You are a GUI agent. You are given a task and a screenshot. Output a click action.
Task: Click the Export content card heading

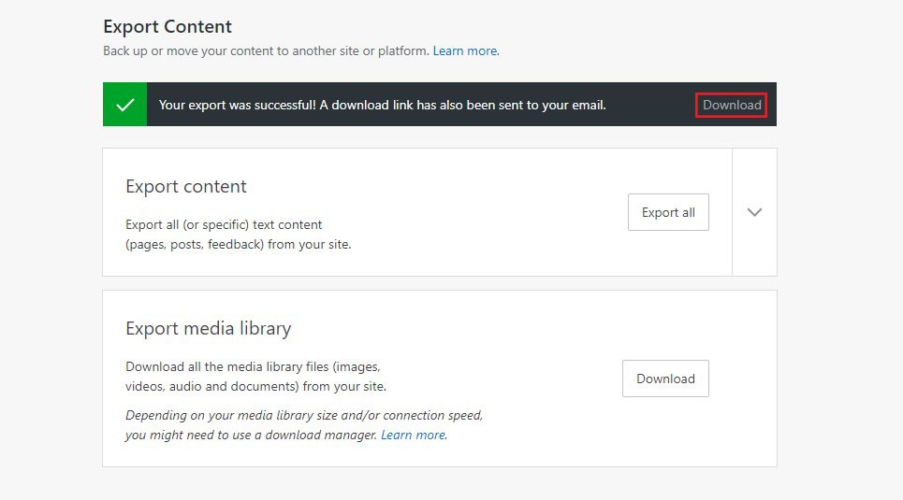point(186,187)
